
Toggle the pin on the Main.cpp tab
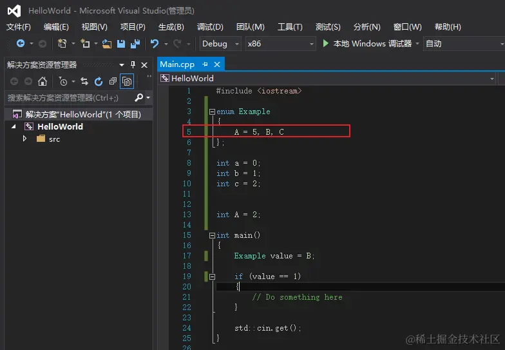click(205, 64)
